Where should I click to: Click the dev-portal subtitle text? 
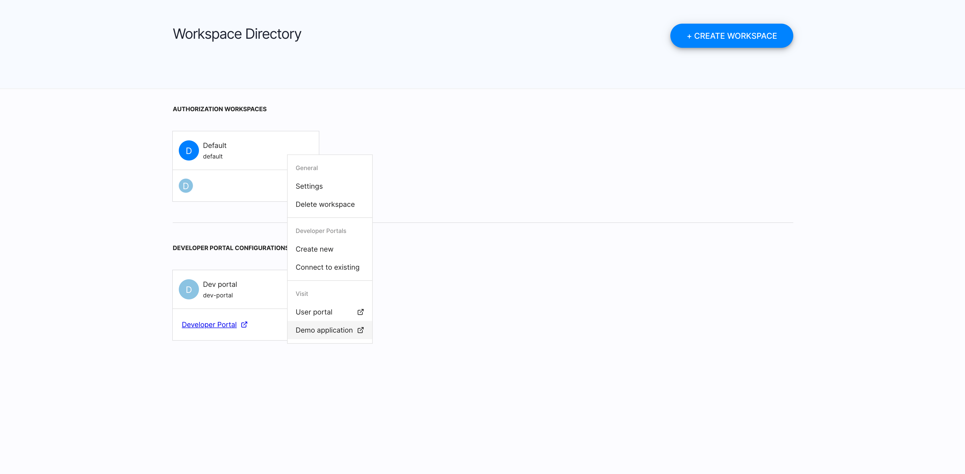tap(218, 295)
